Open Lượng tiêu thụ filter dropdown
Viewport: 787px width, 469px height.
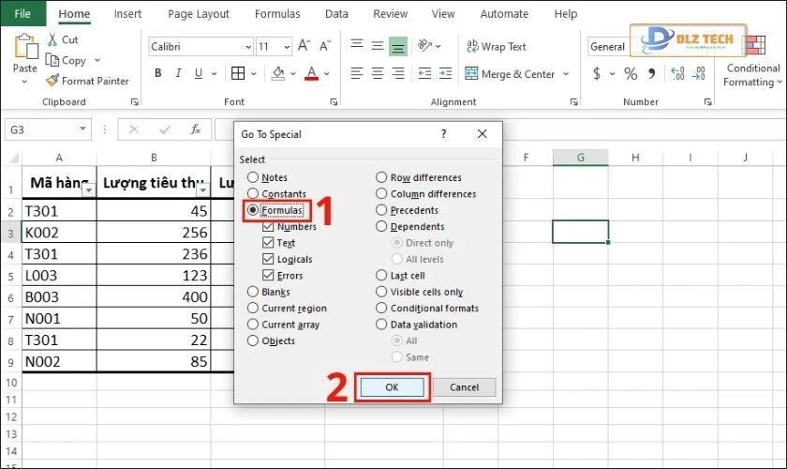(202, 190)
